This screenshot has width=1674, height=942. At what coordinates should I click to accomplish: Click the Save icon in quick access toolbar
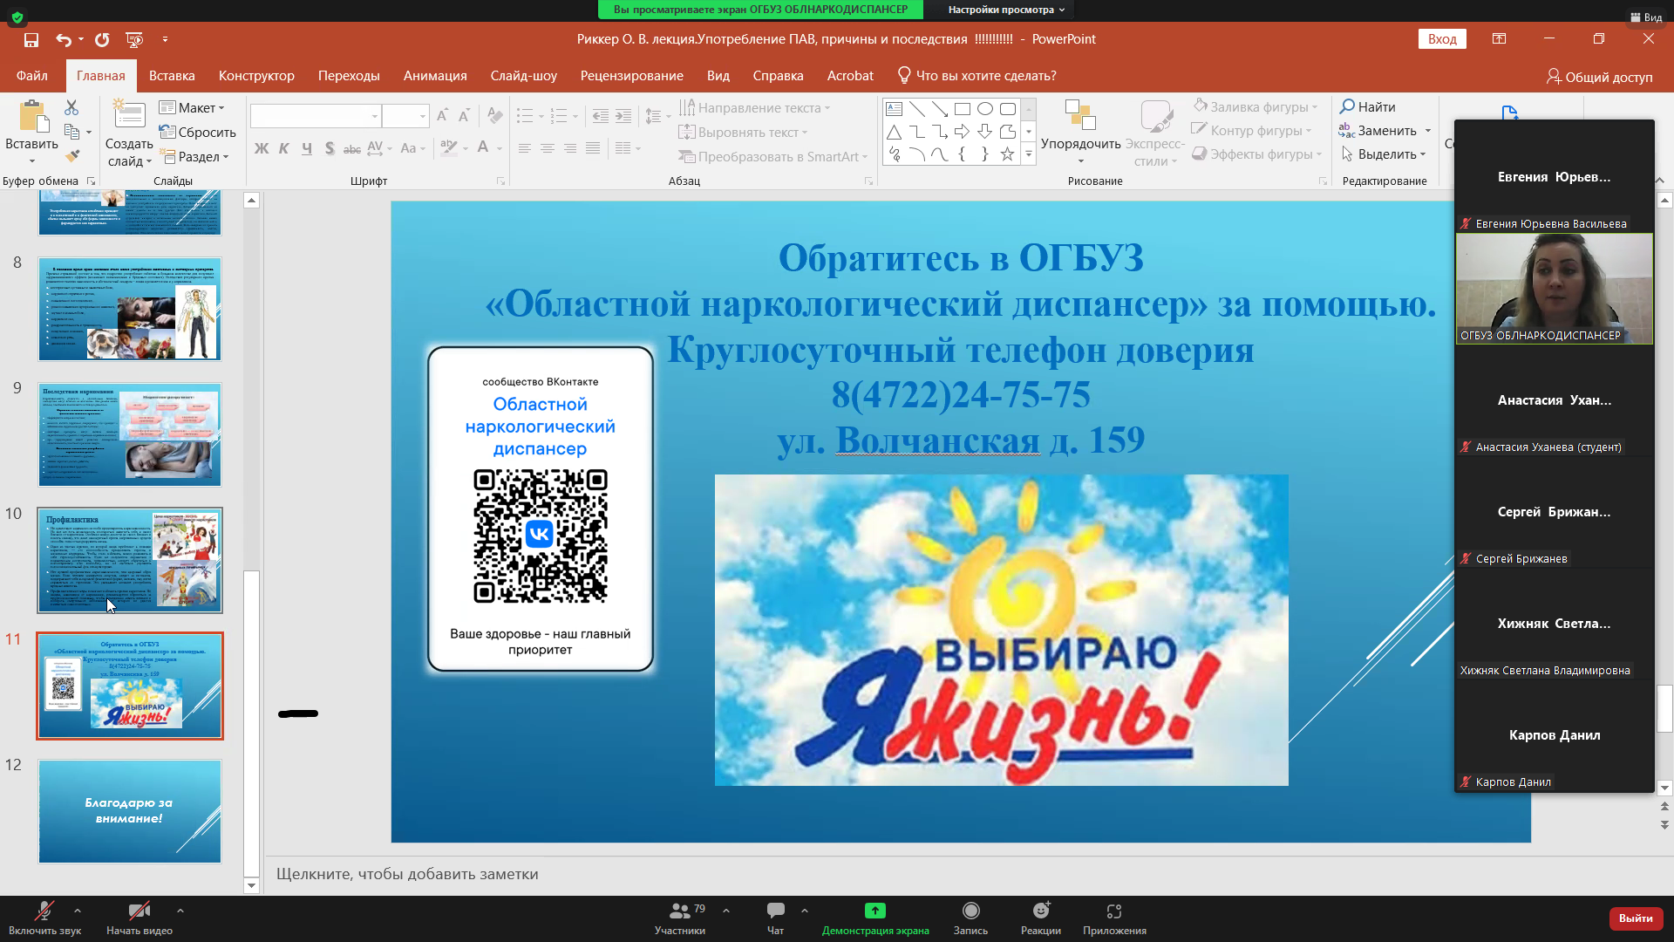(x=31, y=39)
